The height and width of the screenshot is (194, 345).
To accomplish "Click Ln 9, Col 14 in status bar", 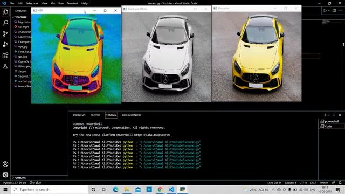I will tap(274, 183).
